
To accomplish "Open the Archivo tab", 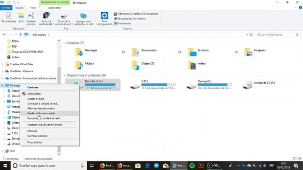I will point(6,8).
